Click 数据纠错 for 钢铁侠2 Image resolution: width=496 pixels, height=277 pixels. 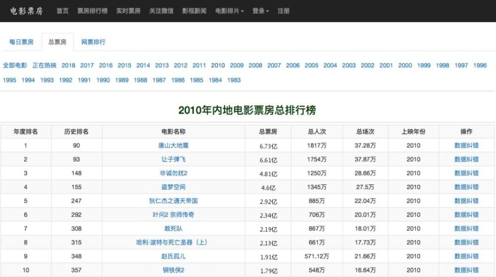(466, 270)
